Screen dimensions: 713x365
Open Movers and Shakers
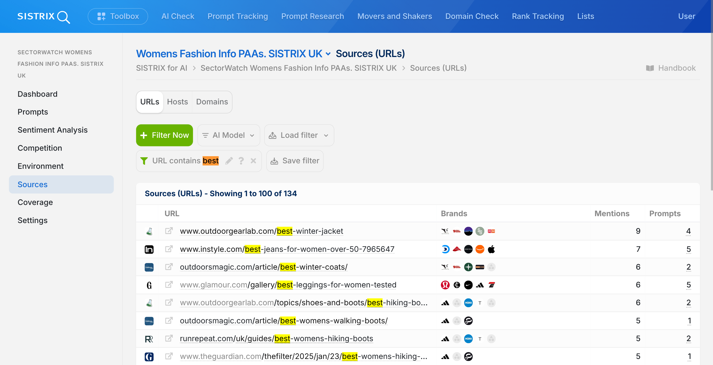pyautogui.click(x=394, y=16)
